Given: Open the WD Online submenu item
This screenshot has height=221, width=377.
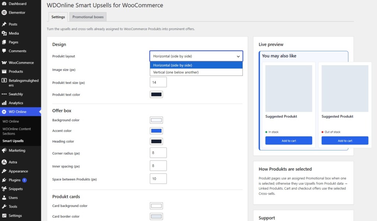Looking at the screenshot, I should pyautogui.click(x=11, y=122).
